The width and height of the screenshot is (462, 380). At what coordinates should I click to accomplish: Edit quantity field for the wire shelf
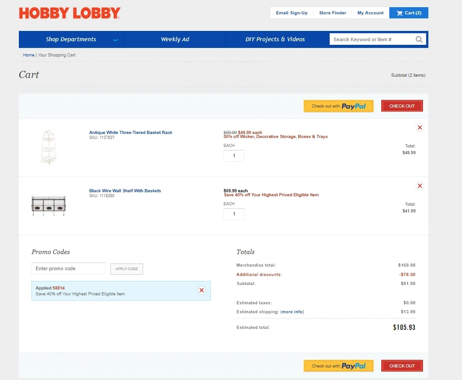click(x=234, y=214)
